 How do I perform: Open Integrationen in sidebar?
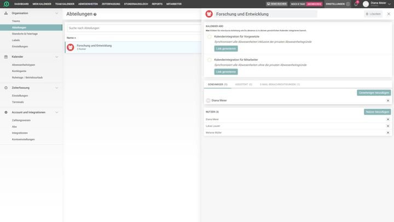[x=20, y=133]
